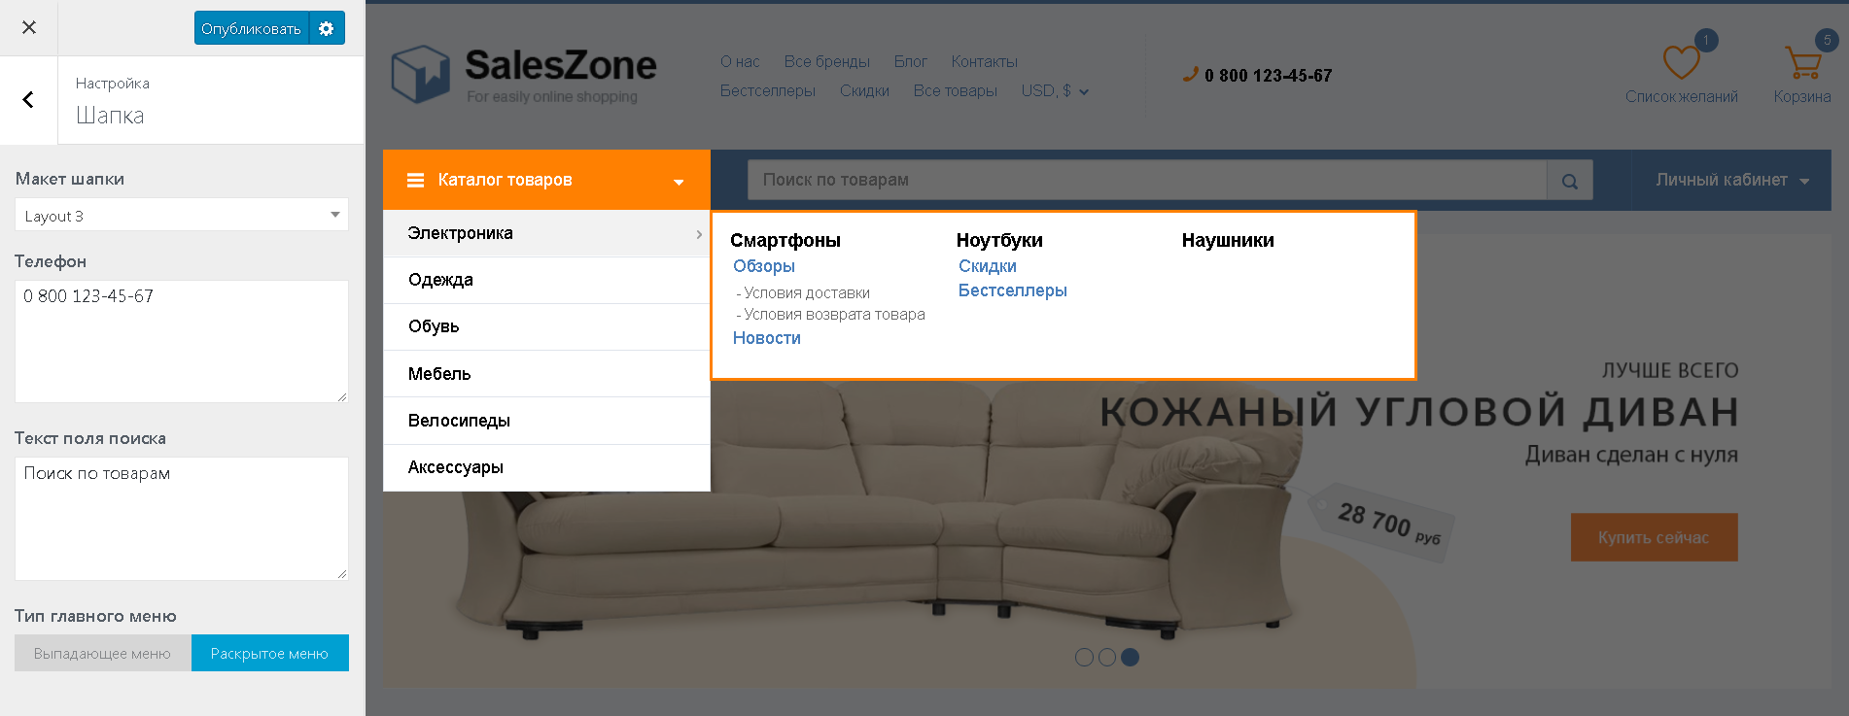This screenshot has height=716, width=1849.
Task: Open the 'Блог' link
Action: click(910, 62)
